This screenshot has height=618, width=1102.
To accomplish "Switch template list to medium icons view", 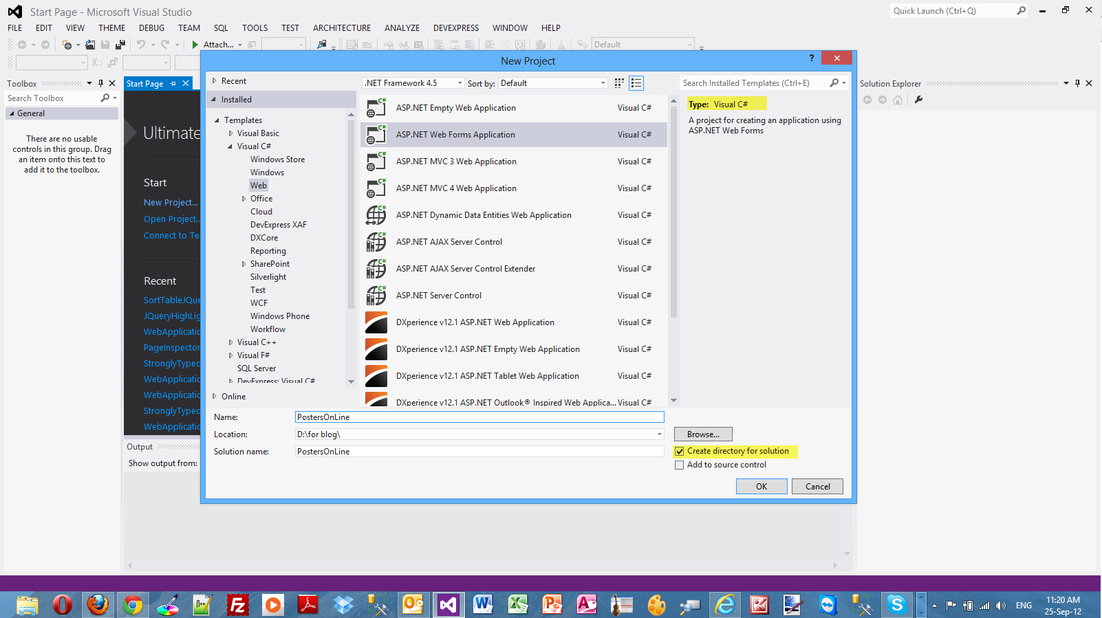I will [636, 83].
